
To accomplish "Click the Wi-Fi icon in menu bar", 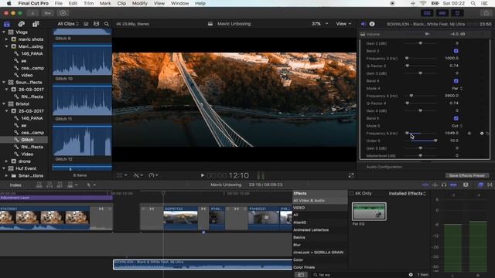I will click(x=423, y=3).
